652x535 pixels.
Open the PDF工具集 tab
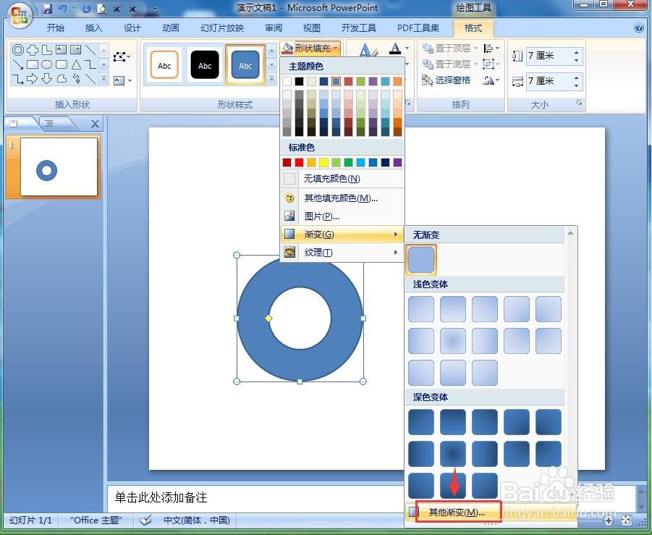point(418,28)
